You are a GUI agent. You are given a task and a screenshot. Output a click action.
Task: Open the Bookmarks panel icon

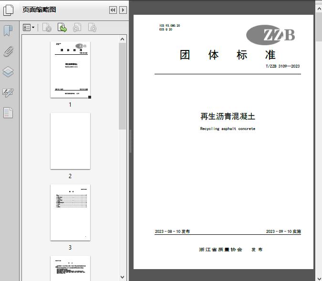[x=8, y=31]
